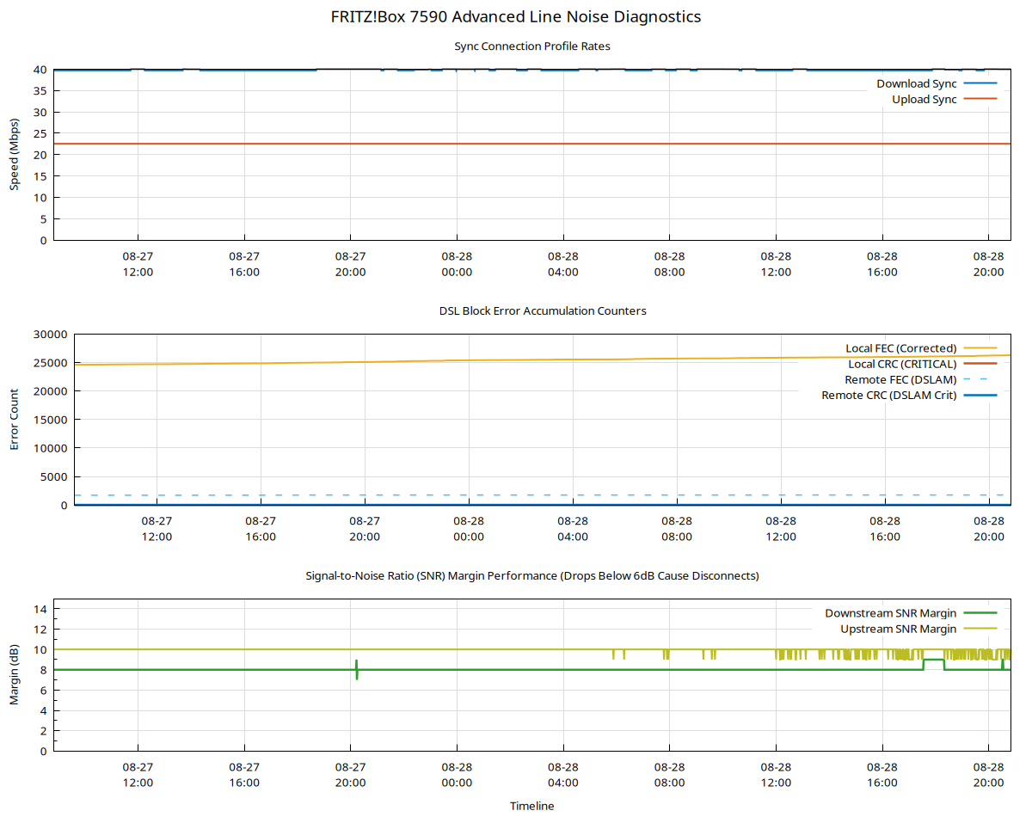Click 08-28 20:00 under the SNR Margin chart
1032x817 pixels.
[988, 775]
